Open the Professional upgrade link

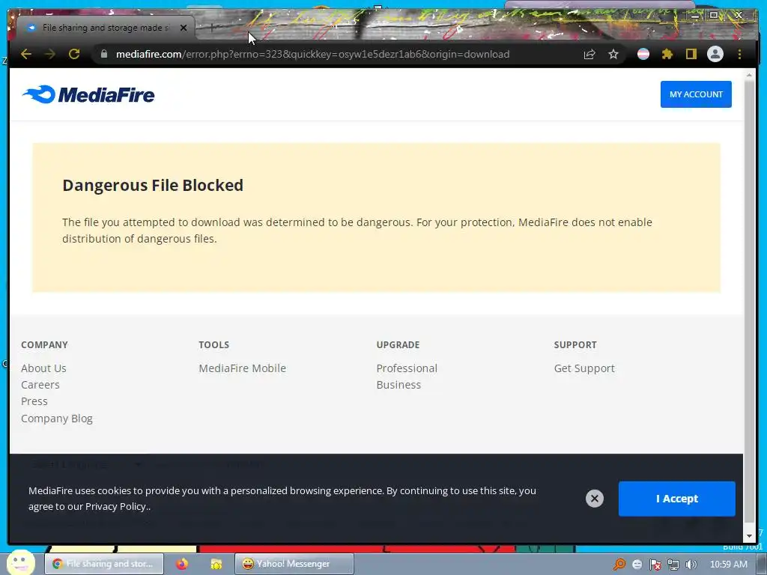click(x=407, y=368)
